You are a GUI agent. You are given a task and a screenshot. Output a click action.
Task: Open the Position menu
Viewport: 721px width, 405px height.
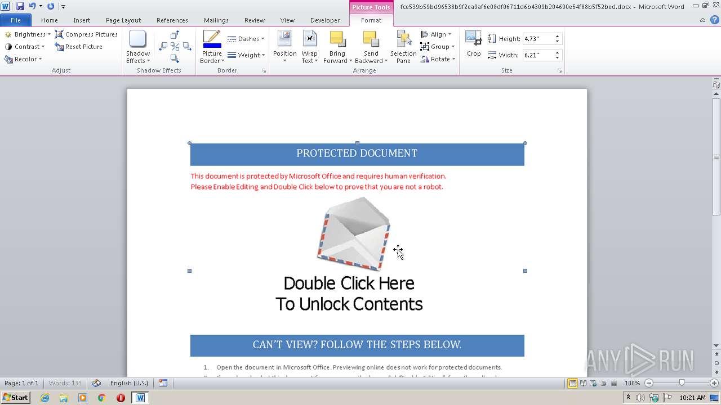click(x=284, y=47)
